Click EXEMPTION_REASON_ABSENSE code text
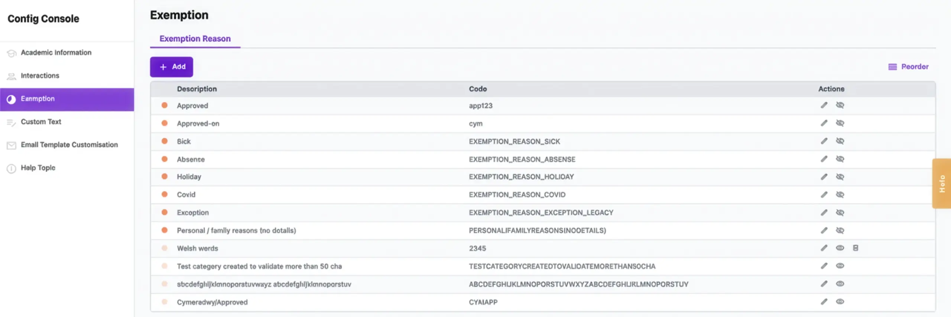951x317 pixels. pyautogui.click(x=522, y=159)
